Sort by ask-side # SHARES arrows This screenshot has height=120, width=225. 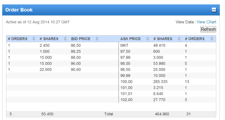tap(179, 39)
